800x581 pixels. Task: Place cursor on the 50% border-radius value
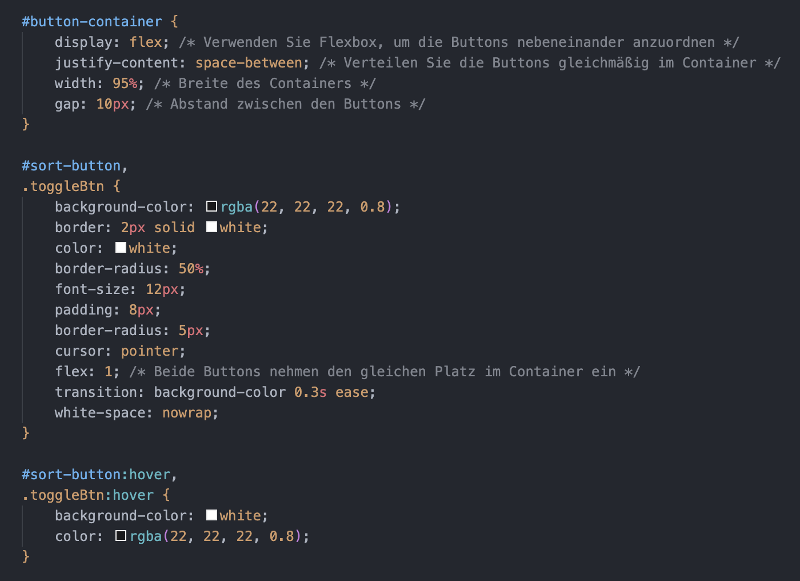pyautogui.click(x=191, y=269)
